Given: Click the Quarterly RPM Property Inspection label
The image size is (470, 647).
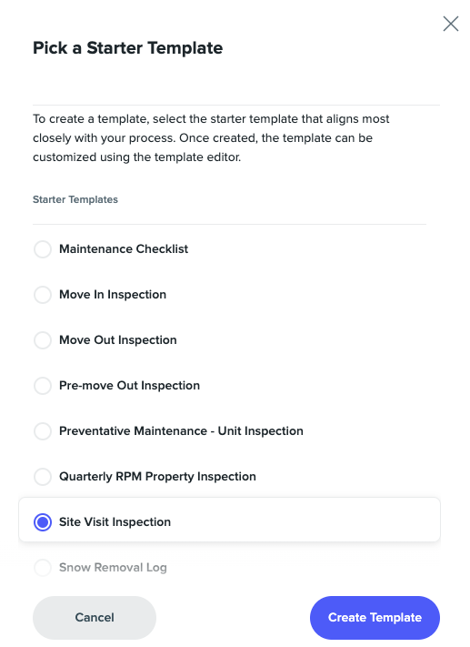Looking at the screenshot, I should click(x=157, y=477).
